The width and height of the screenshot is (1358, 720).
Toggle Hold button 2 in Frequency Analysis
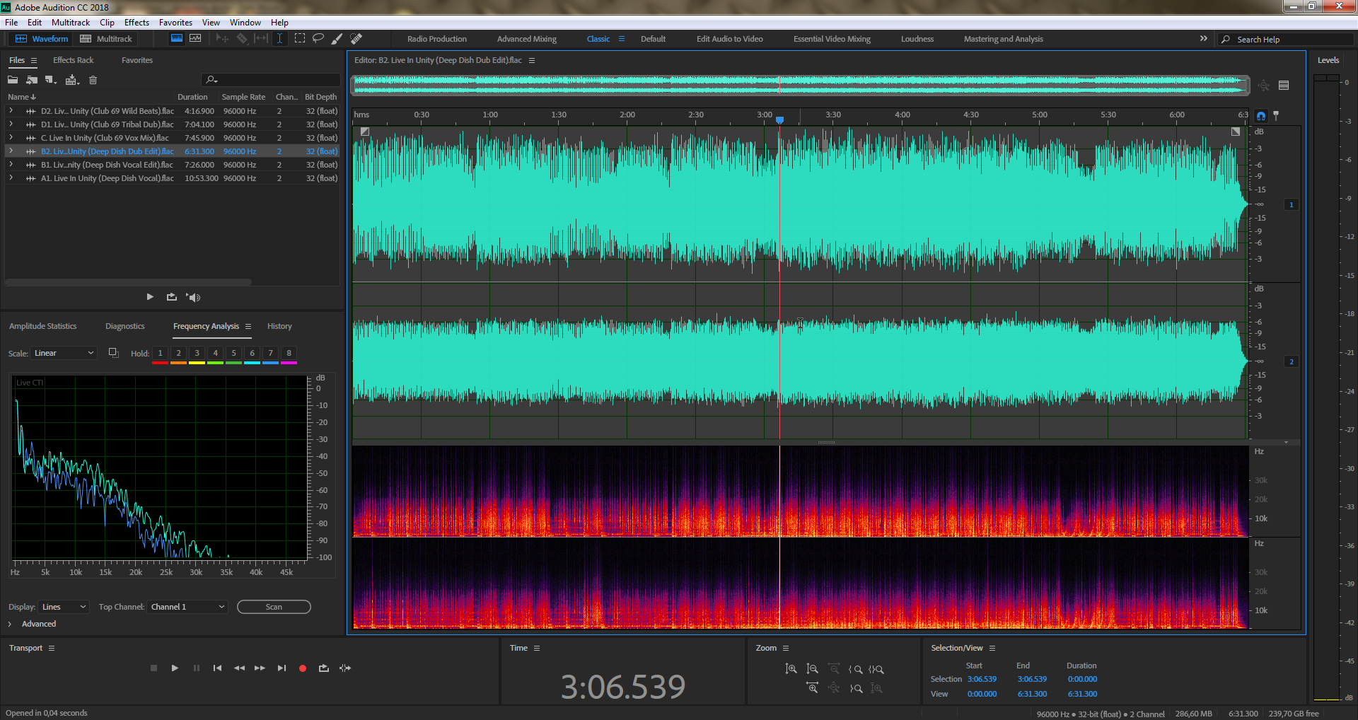coord(178,353)
